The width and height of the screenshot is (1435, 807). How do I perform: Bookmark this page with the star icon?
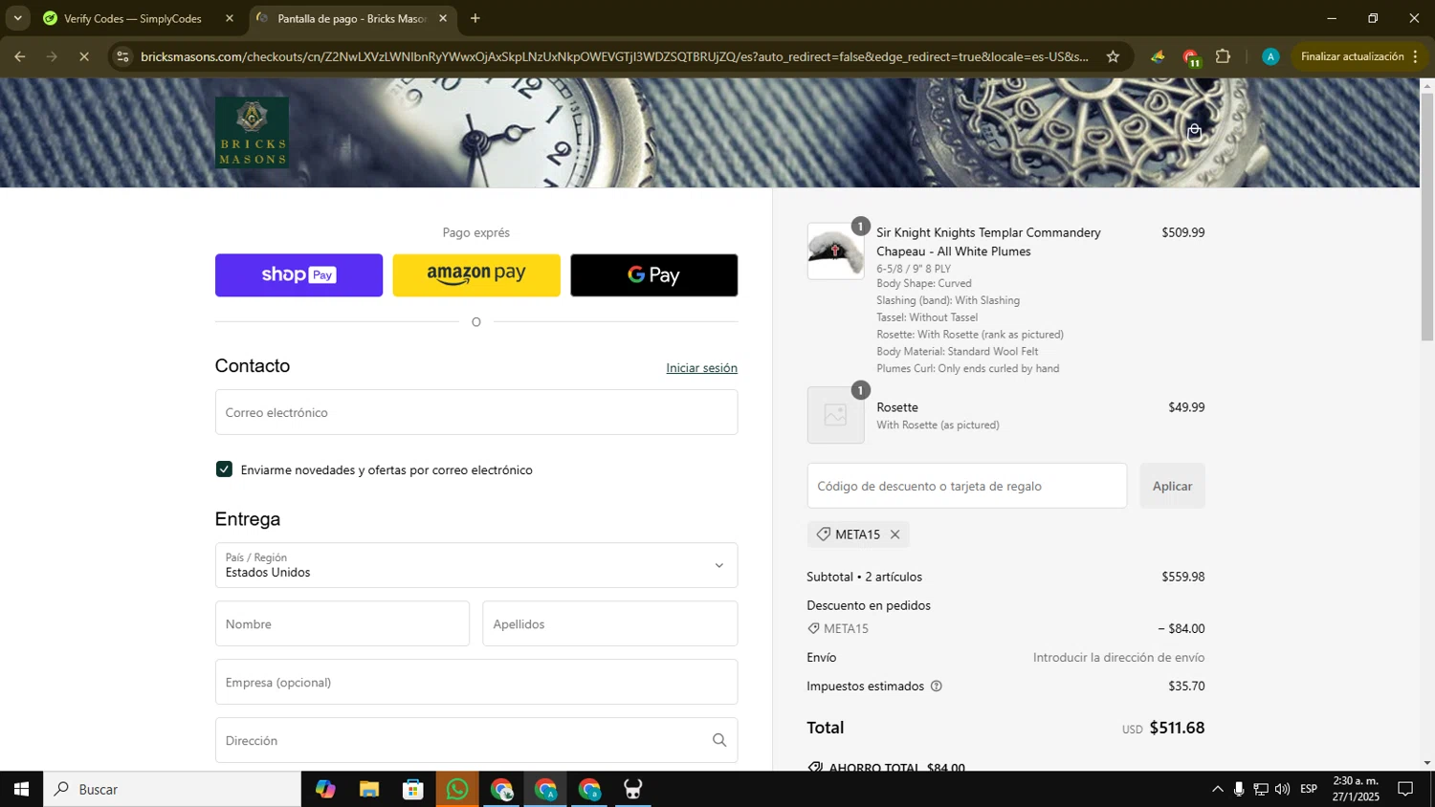(1113, 56)
